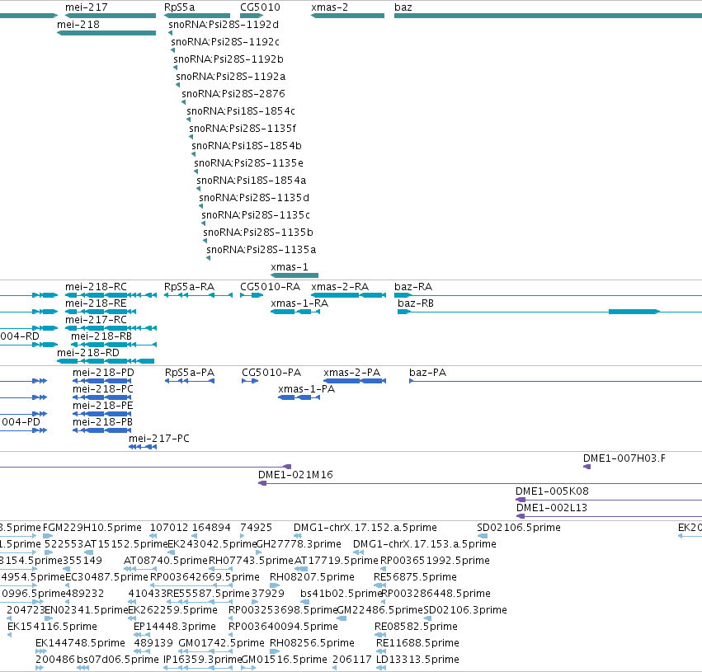Select the xmas-2-PA protein label
The width and height of the screenshot is (702, 672).
352,373
